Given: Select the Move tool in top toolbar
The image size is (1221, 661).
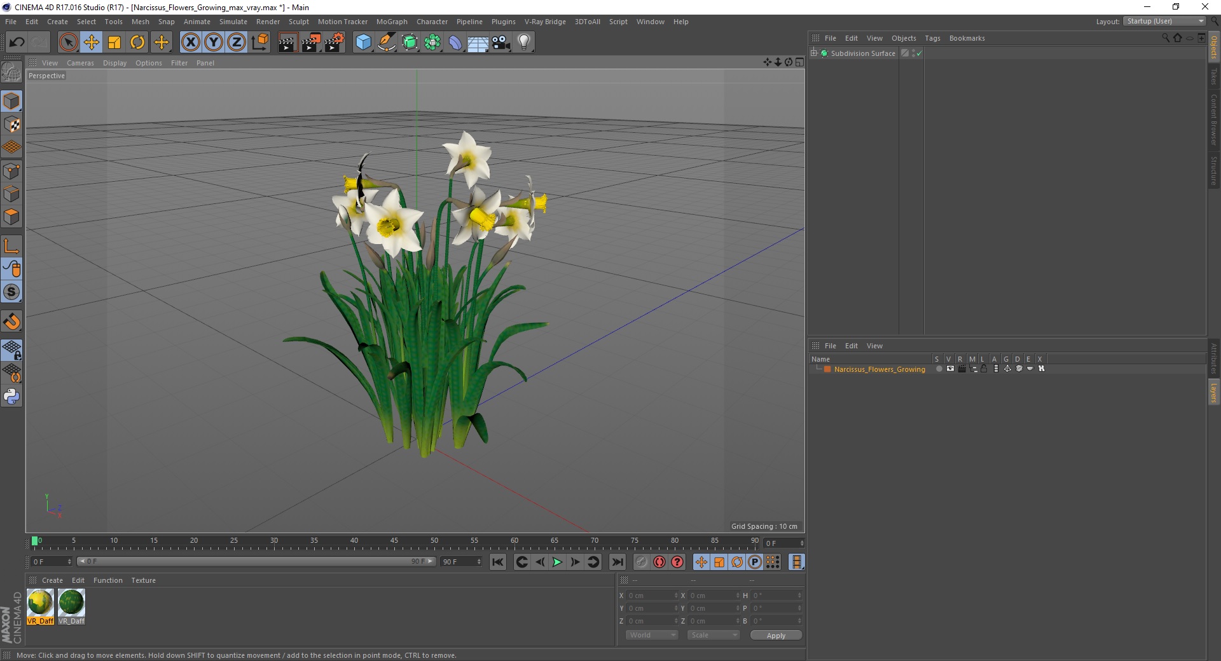Looking at the screenshot, I should click(x=92, y=43).
